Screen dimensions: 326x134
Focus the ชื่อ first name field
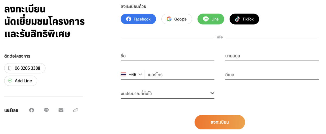[x=167, y=56]
